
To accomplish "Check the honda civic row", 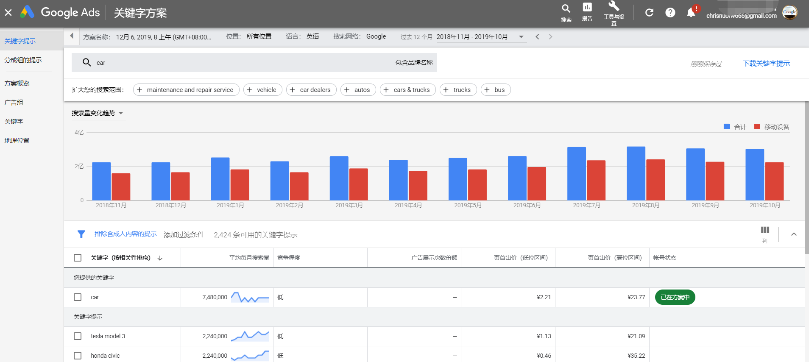I will click(x=78, y=356).
